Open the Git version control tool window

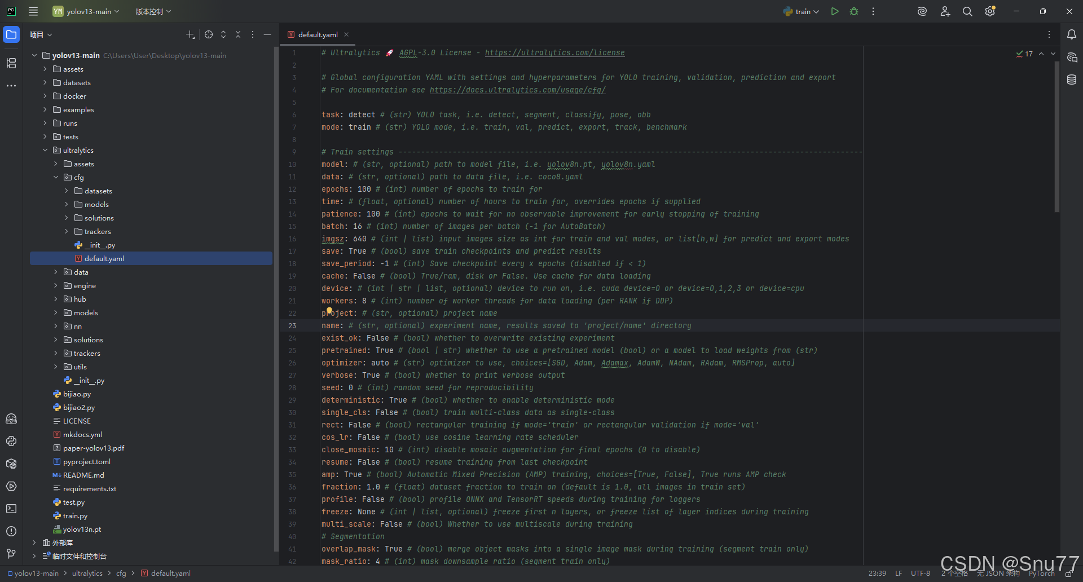click(11, 554)
